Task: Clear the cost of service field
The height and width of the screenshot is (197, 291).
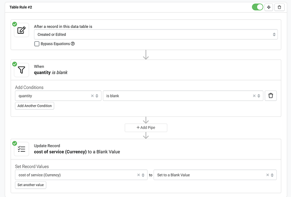Action: click(x=139, y=175)
